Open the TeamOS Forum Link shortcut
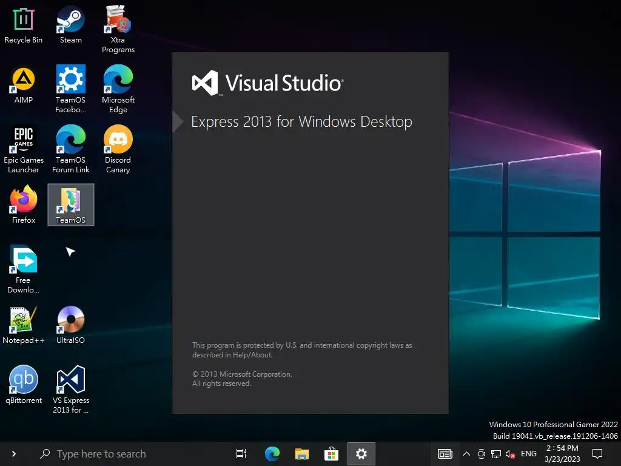Screen dimensions: 621x466 coord(70,150)
